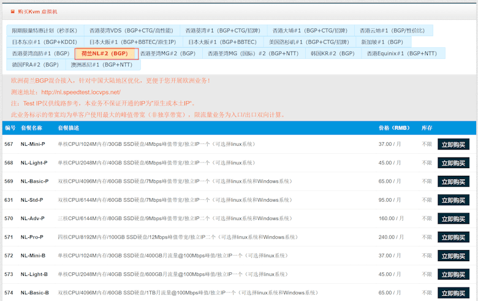Screen dimensions: 478x301
Task: Click the 套餐名称 column header
Action: pos(31,128)
